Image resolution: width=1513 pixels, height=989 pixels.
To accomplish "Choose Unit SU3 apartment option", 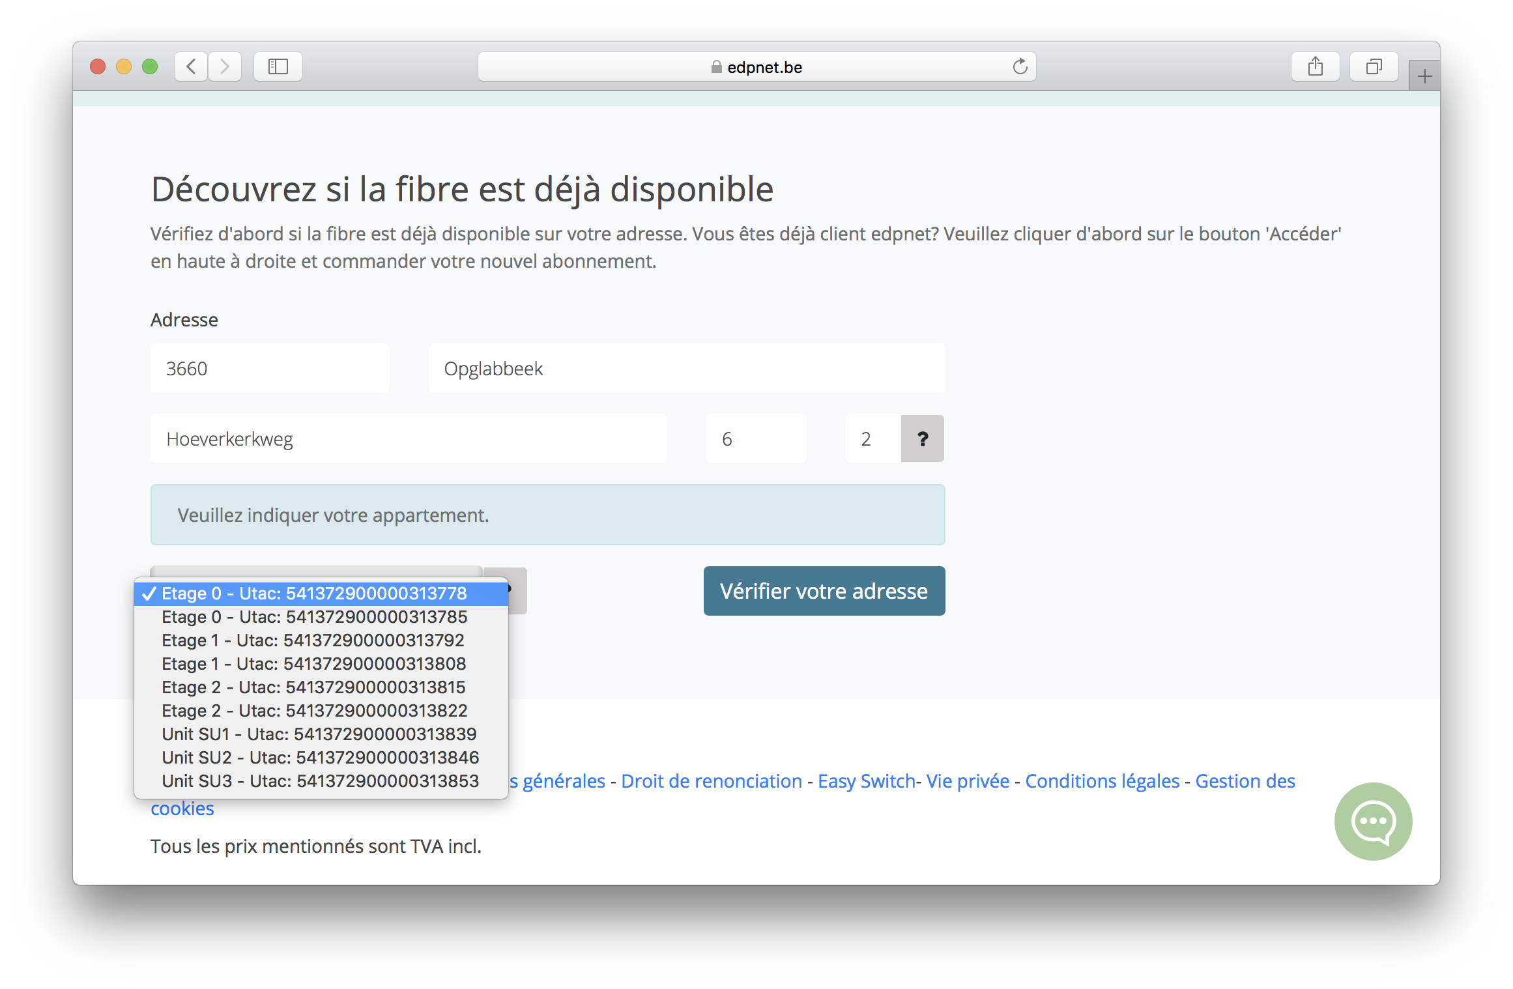I will click(x=321, y=781).
